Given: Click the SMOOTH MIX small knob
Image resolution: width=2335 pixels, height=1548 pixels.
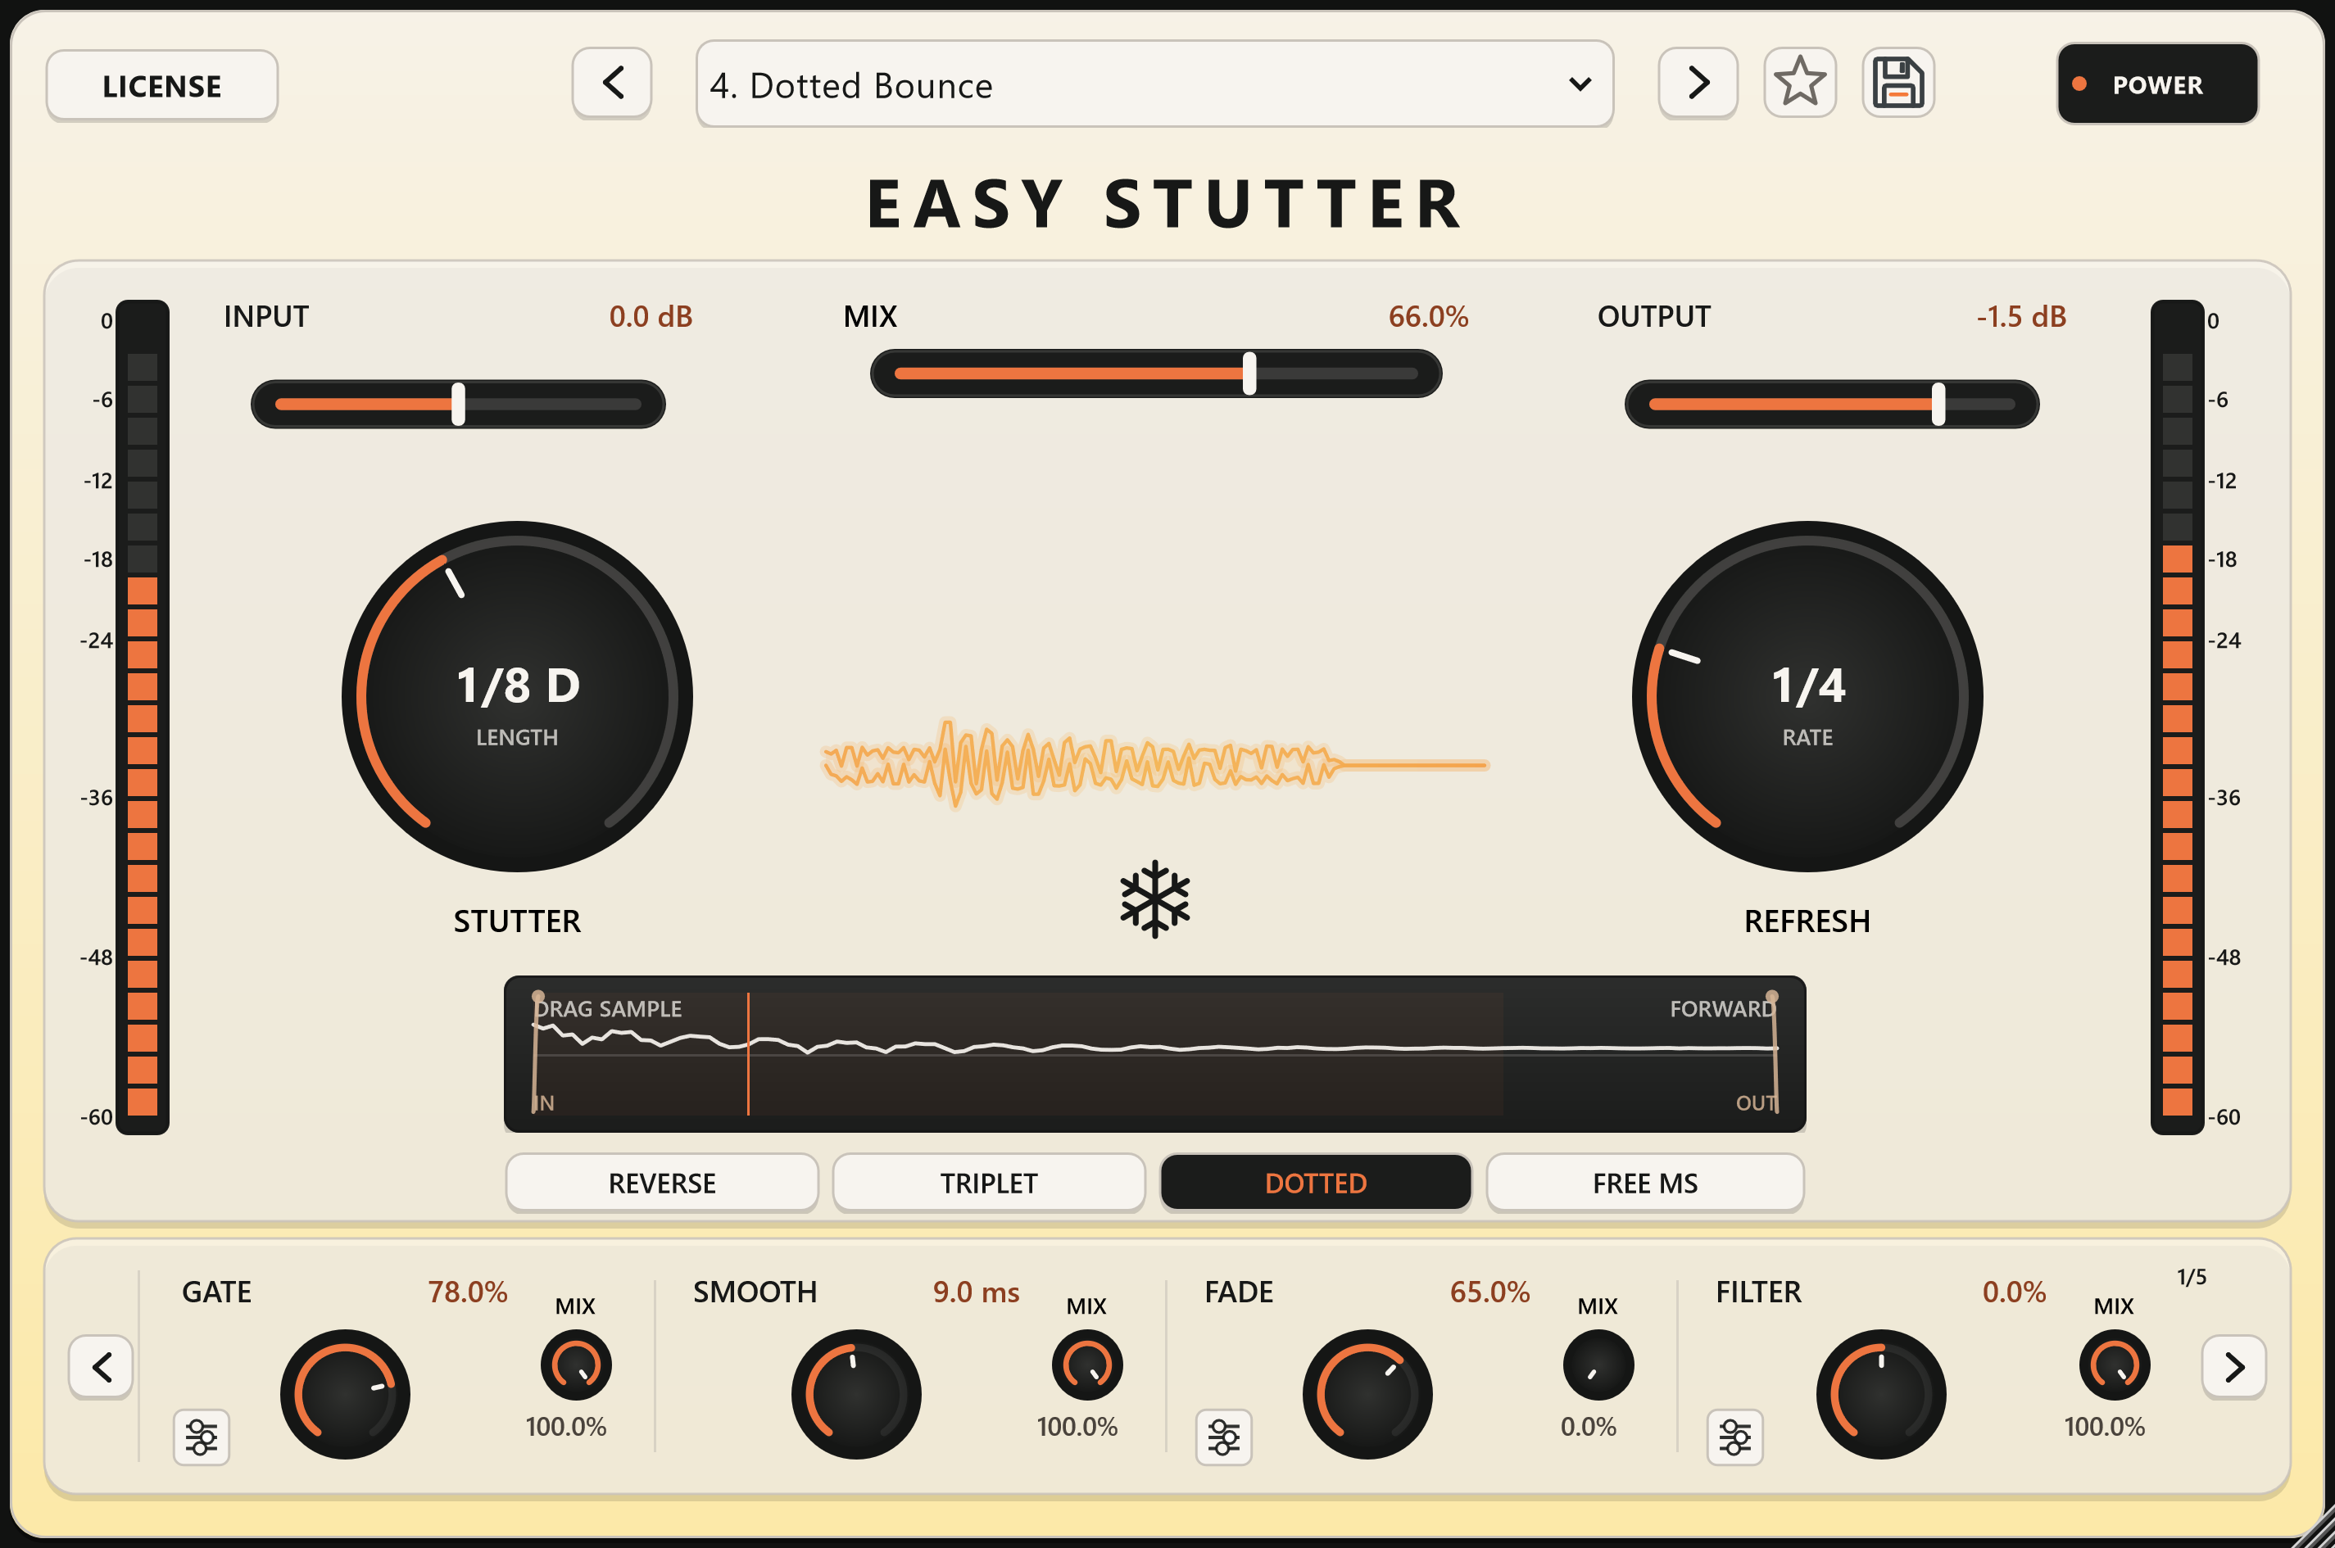Looking at the screenshot, I should [1087, 1365].
